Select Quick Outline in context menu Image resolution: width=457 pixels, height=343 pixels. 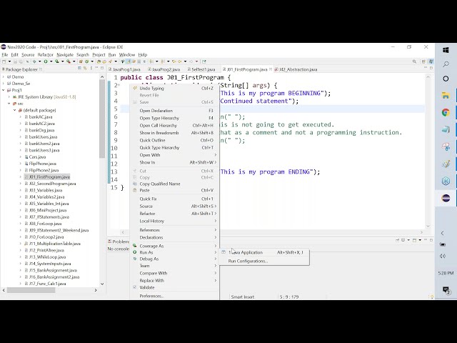174,140
